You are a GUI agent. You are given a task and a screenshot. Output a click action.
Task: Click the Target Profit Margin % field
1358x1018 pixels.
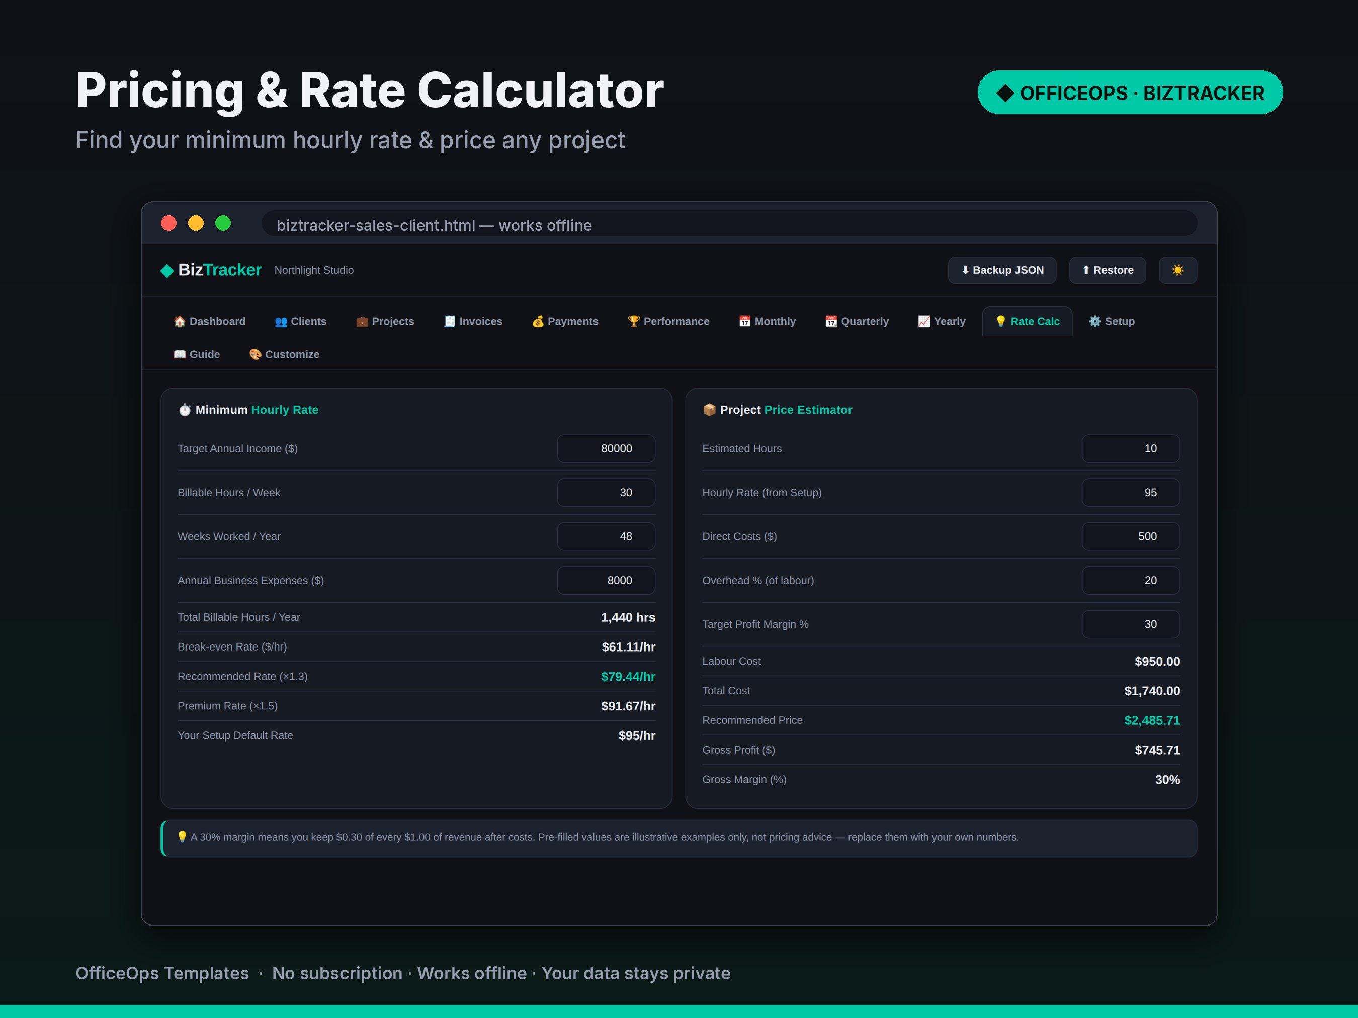[x=1130, y=624]
